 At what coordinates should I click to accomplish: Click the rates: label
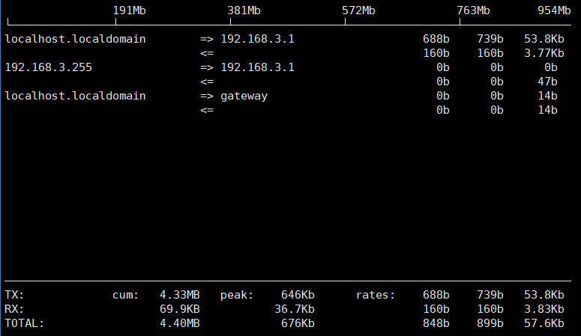coord(376,295)
